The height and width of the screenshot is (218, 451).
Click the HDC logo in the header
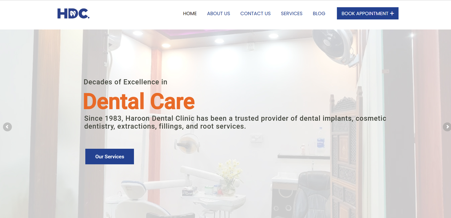click(x=73, y=14)
